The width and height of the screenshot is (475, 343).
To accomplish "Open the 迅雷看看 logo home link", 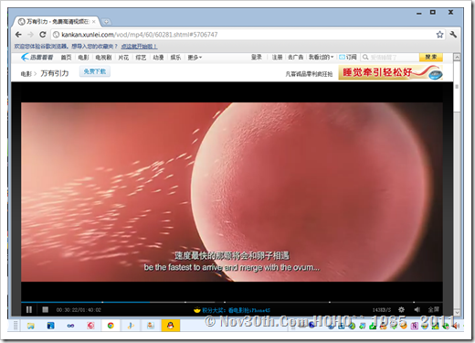I will tap(37, 57).
